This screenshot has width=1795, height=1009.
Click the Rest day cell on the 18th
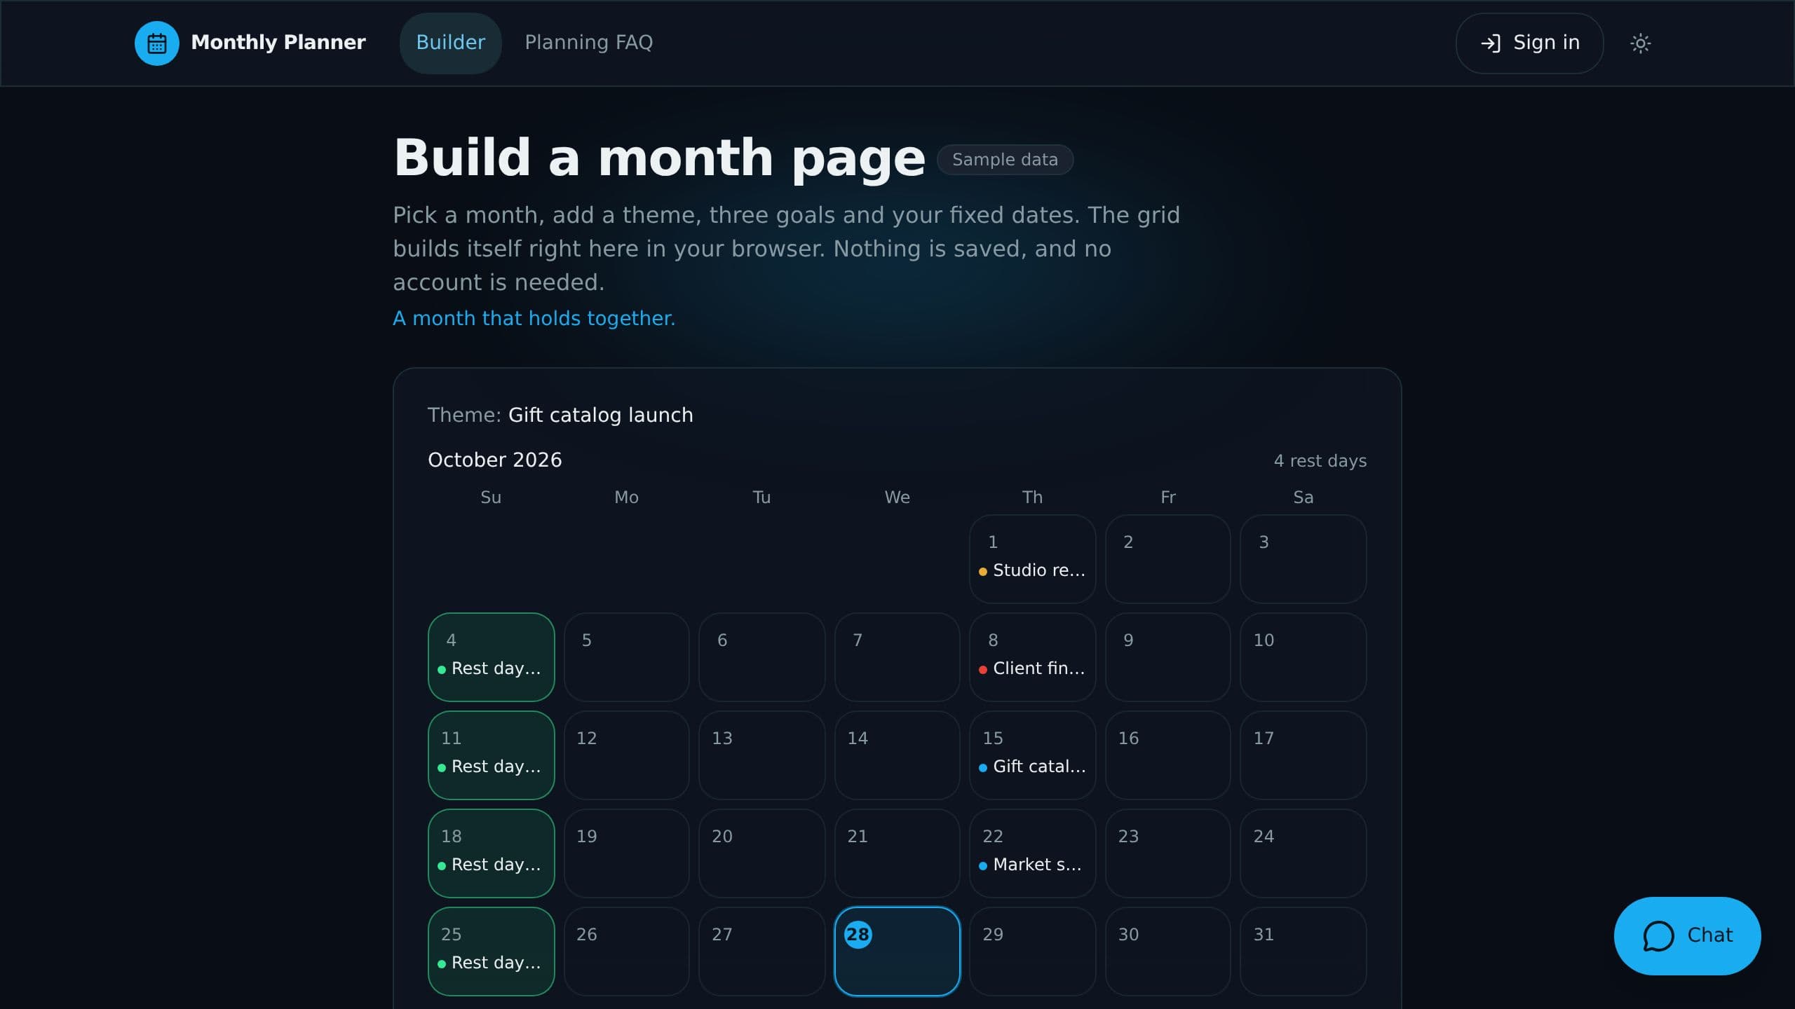point(491,853)
